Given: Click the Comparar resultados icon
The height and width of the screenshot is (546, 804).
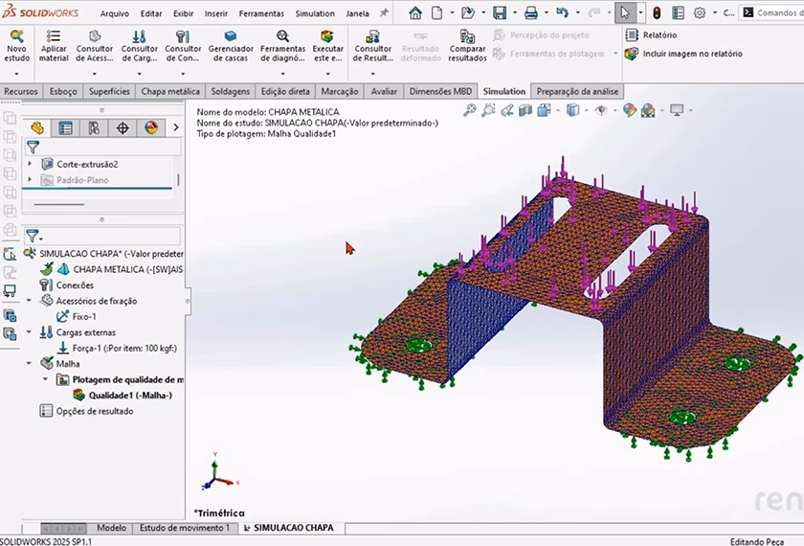Looking at the screenshot, I should tap(467, 35).
